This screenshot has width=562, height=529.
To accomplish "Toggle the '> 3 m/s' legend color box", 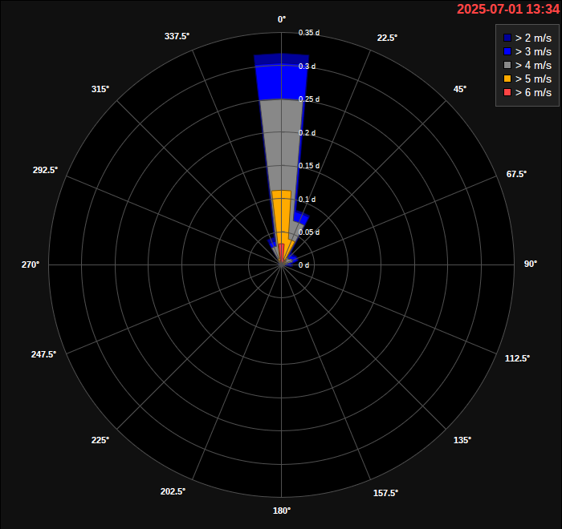I will 507,51.
